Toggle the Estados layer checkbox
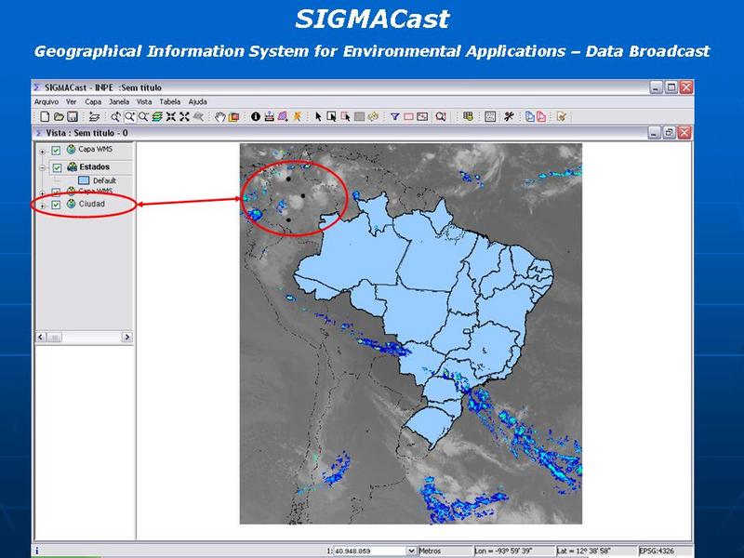This screenshot has width=744, height=558. coord(57,167)
